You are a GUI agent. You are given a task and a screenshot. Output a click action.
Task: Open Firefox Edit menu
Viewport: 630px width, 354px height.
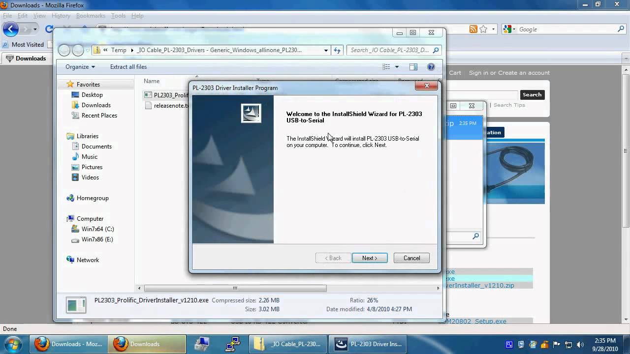(23, 16)
